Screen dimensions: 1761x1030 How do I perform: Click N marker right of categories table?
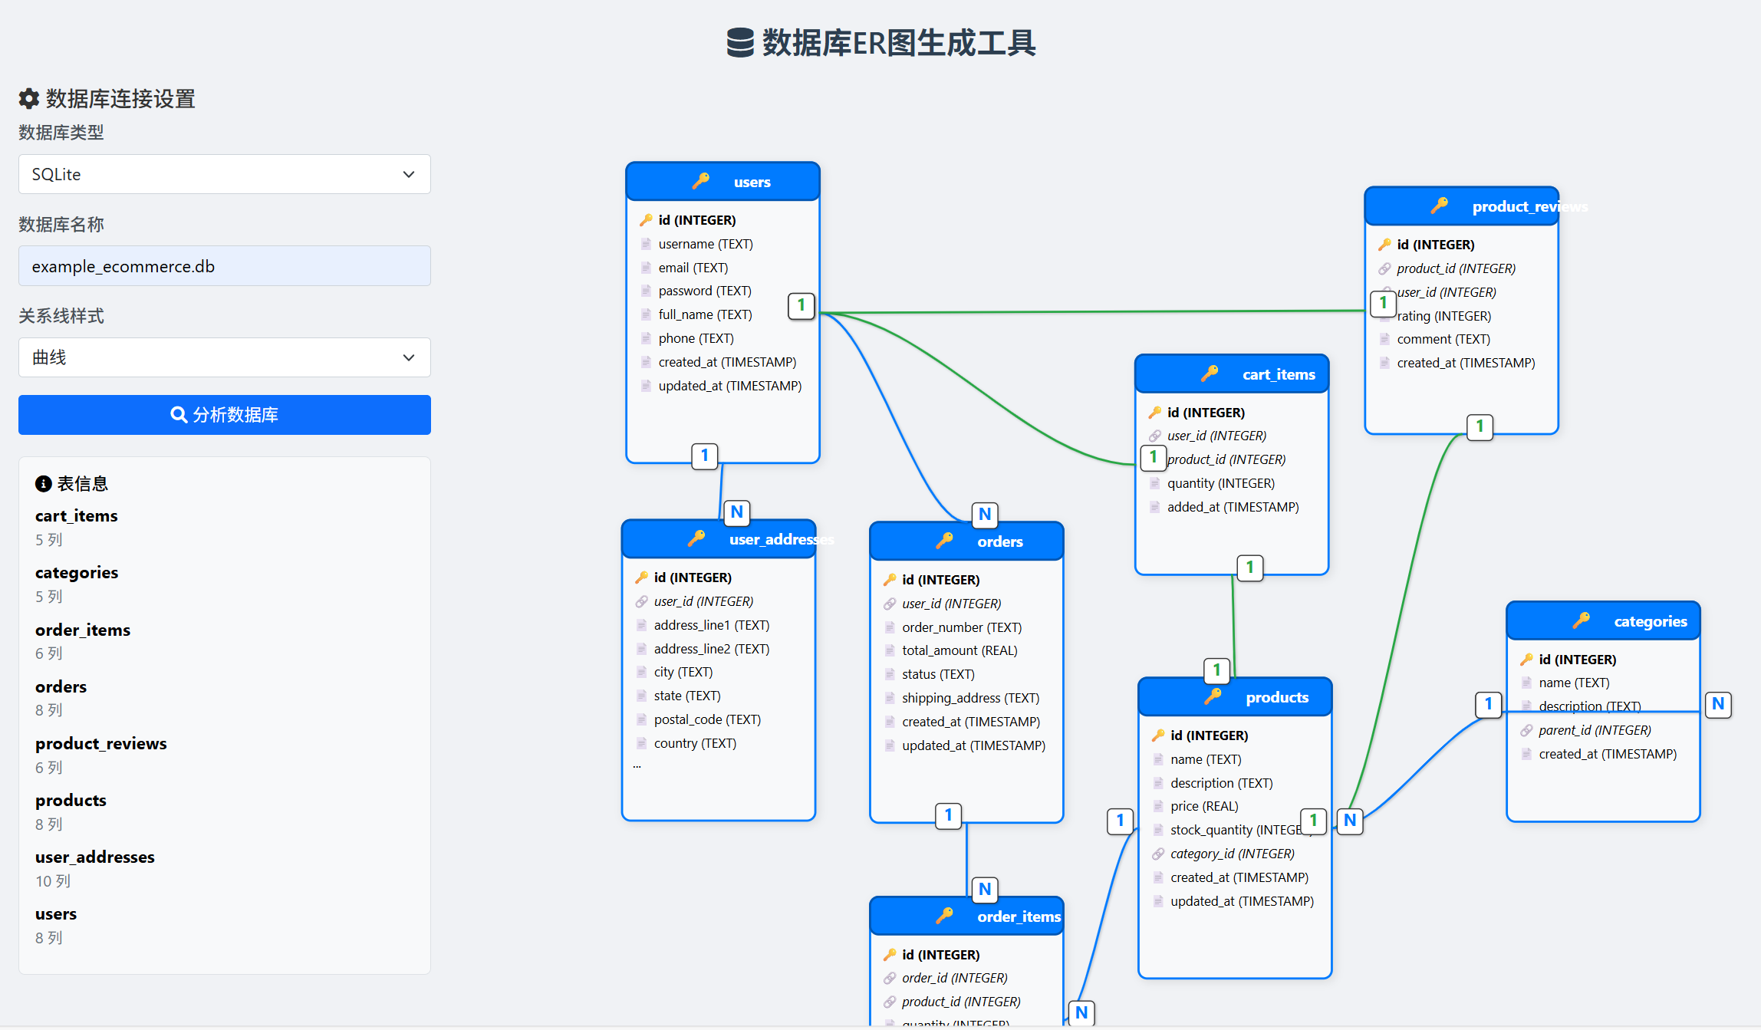(x=1718, y=704)
